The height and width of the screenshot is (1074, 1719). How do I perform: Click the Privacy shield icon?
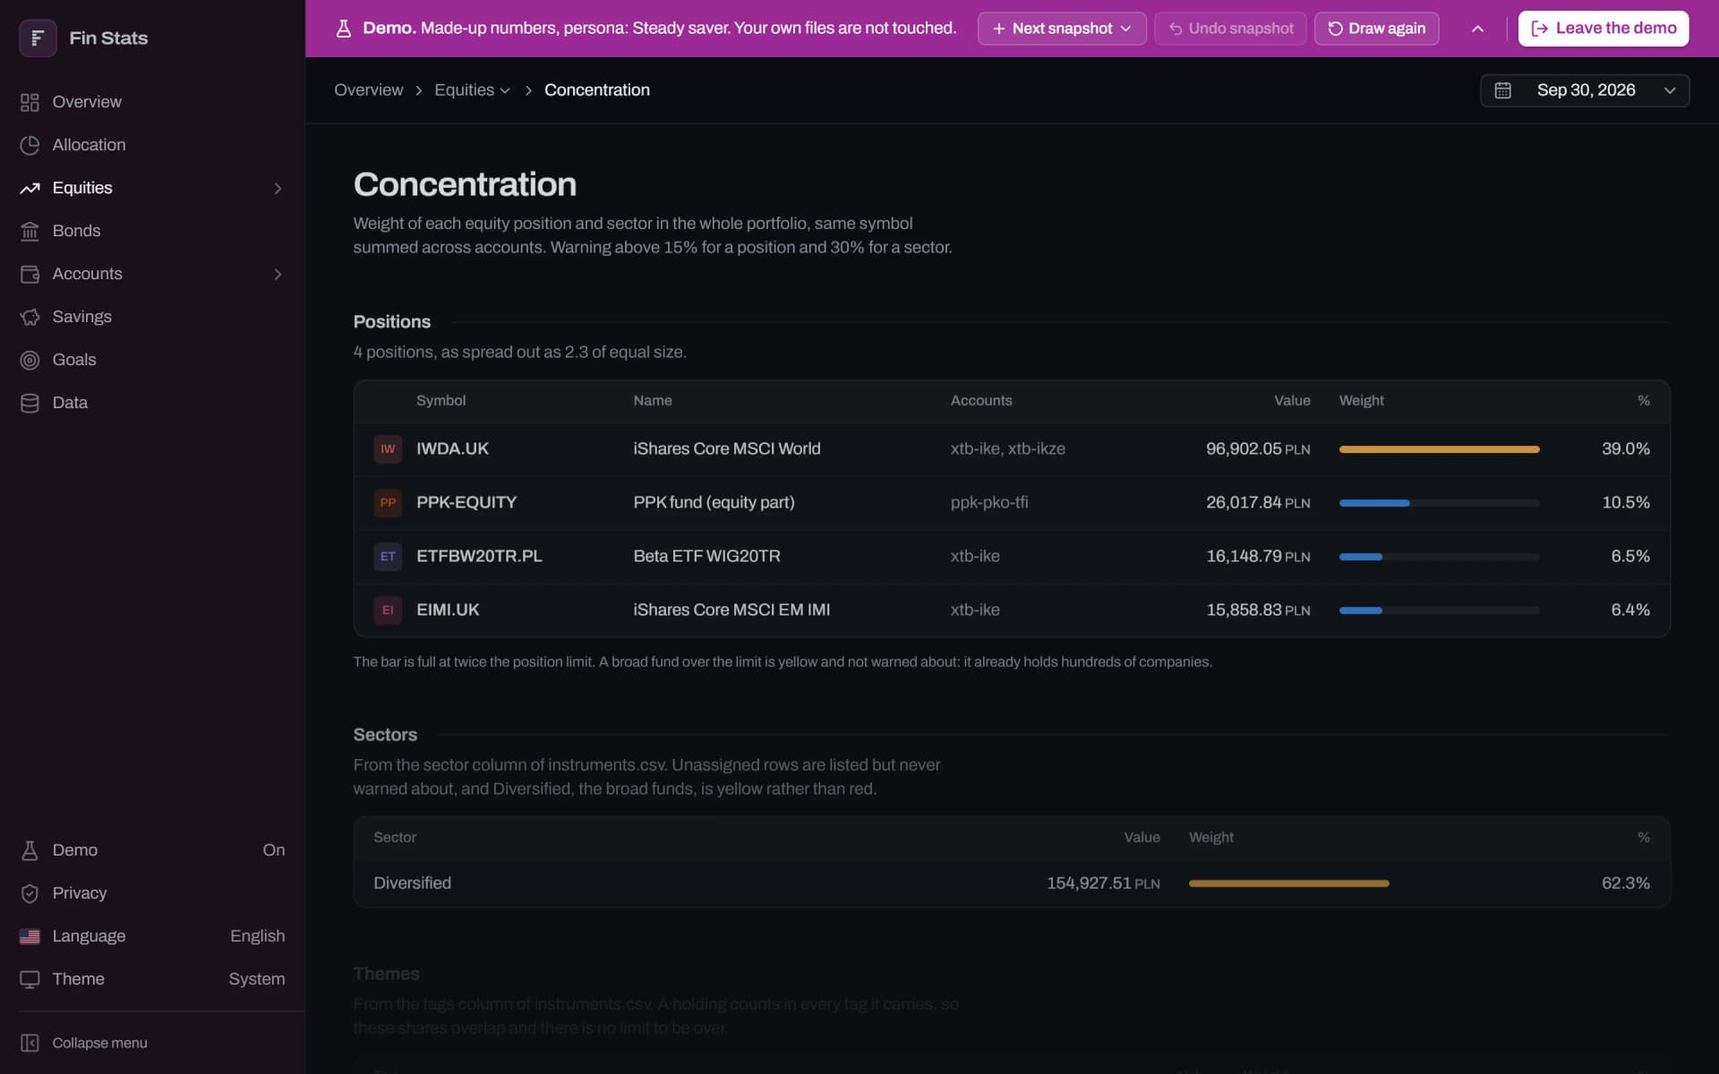[x=30, y=893]
